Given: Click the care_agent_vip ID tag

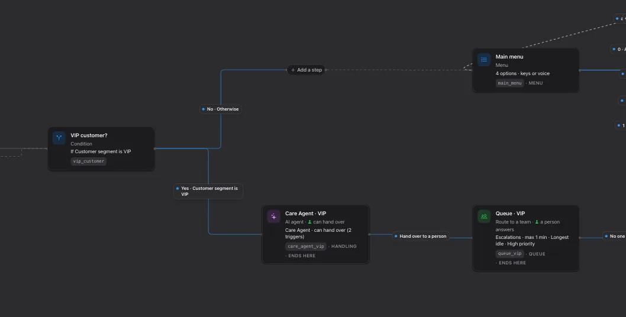Looking at the screenshot, I should click(306, 247).
